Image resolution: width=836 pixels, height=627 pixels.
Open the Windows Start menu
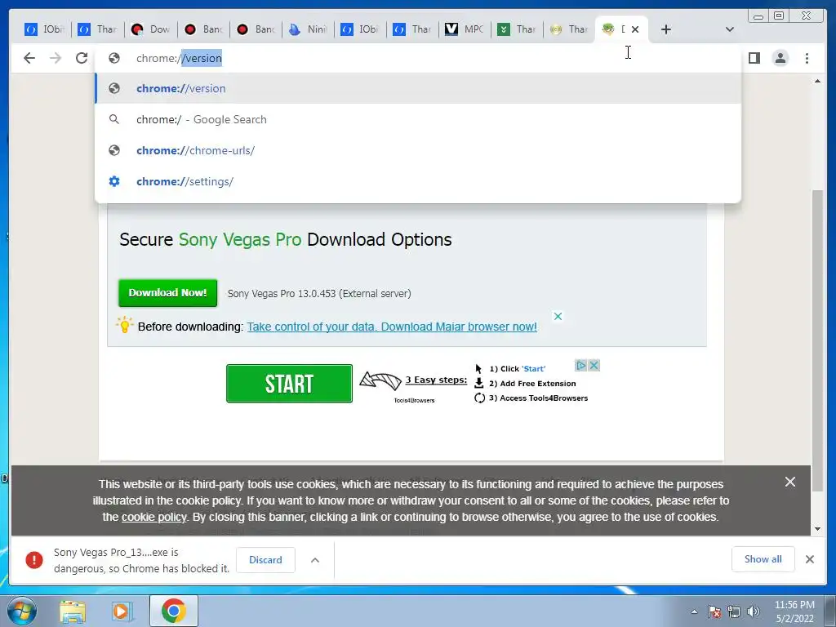coord(21,611)
